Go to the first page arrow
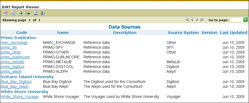The image size is (249, 103). click(x=187, y=20)
